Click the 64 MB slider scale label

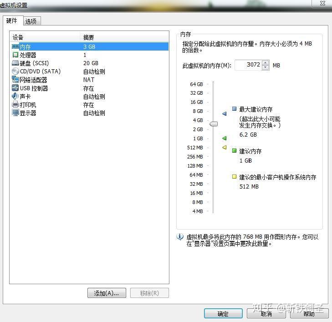click(x=196, y=175)
